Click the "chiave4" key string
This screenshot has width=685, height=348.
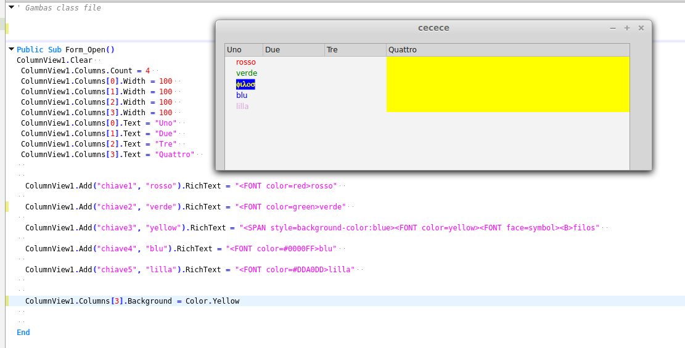(x=117, y=249)
